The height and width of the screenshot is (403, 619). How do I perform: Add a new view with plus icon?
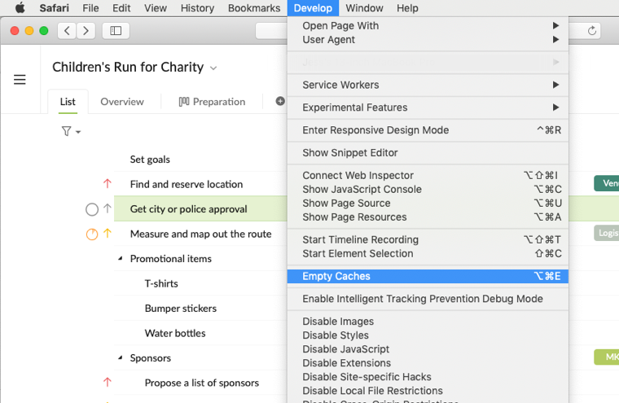point(280,101)
